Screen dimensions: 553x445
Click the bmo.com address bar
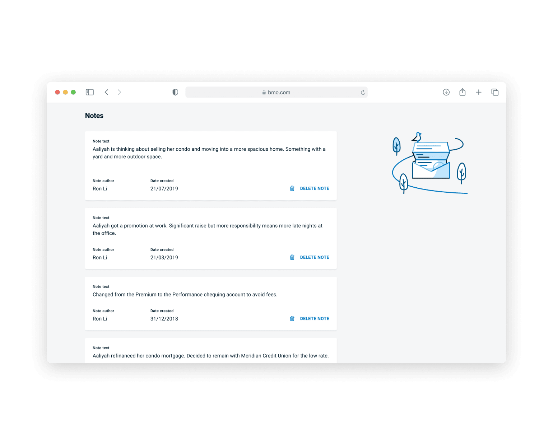tap(276, 92)
